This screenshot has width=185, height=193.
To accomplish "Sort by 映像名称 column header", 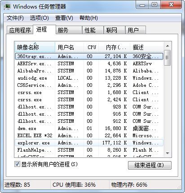I will pyautogui.click(x=35, y=47).
